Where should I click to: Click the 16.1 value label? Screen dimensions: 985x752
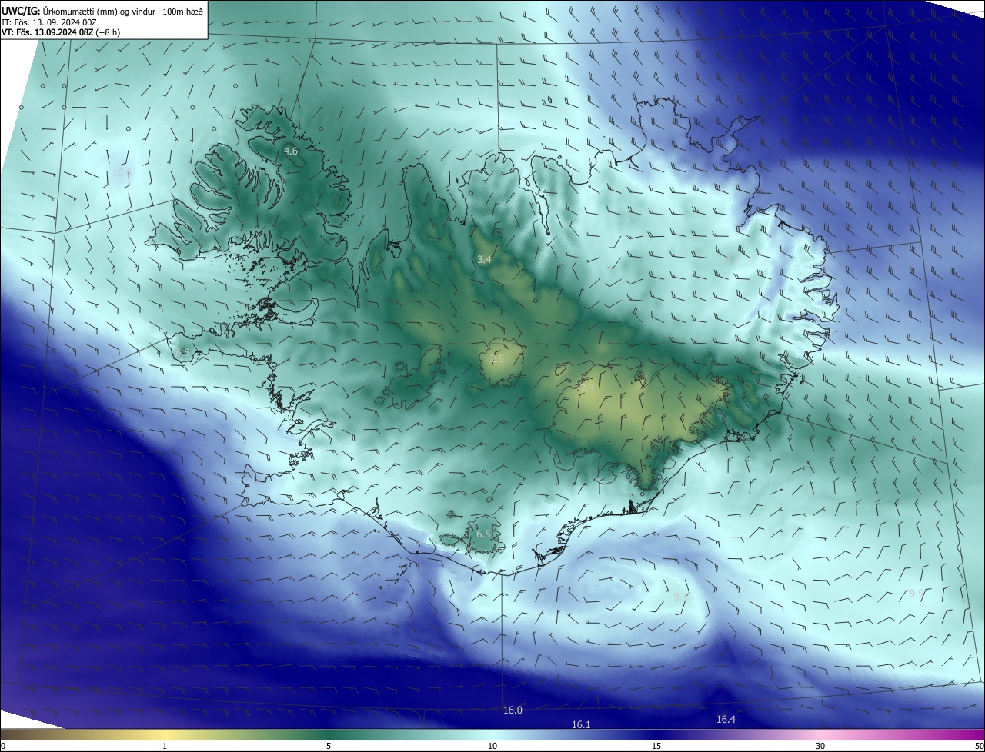581,725
